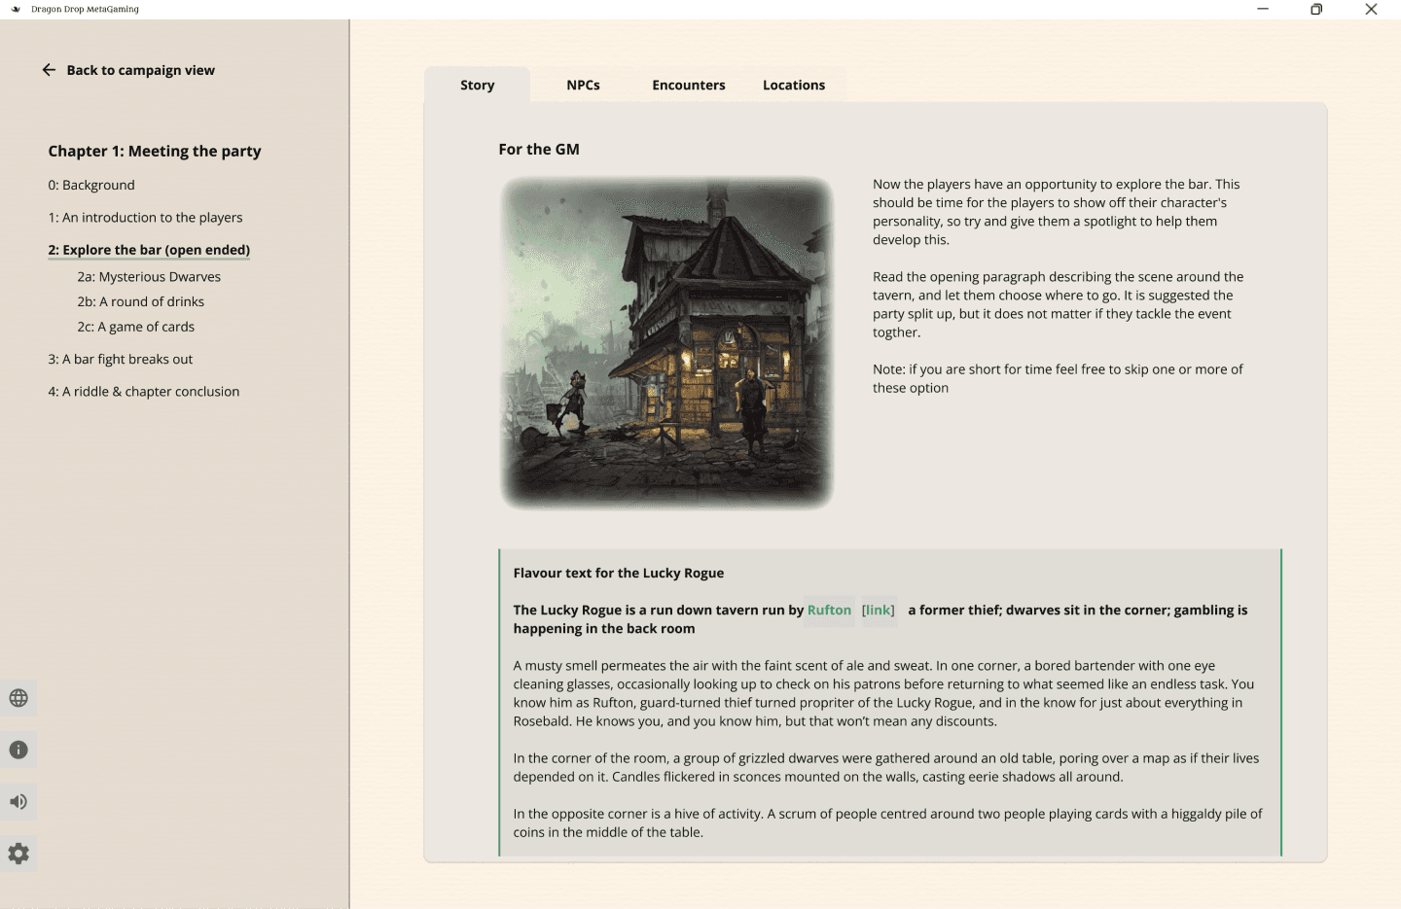The height and width of the screenshot is (909, 1401).
Task: Close the Dragon Drop MetaGaming window
Action: point(1371,9)
